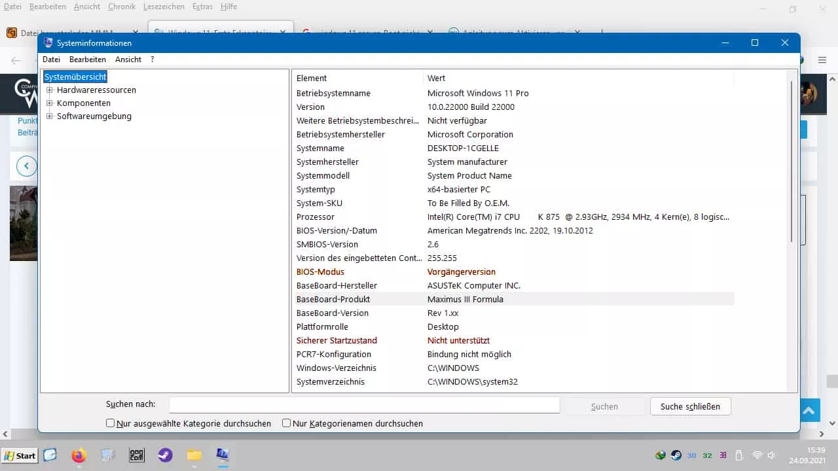Click the PCR7-Konfiguration row
Viewport: 838px width, 471px height.
(513, 354)
